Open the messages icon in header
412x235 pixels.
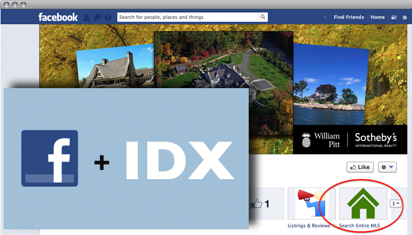pyautogui.click(x=97, y=18)
